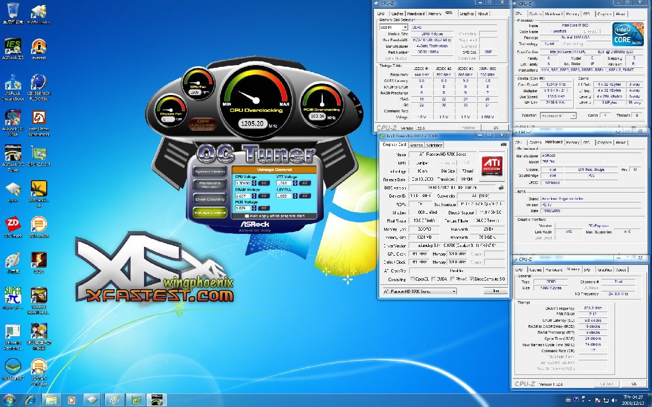Click OK in the SPD CPU-Z window

coord(496,128)
